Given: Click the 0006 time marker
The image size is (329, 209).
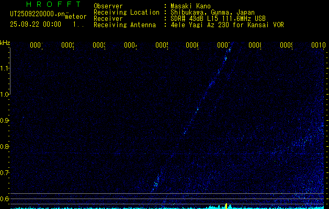Looking at the screenshot, I should pyautogui.click(x=192, y=45).
